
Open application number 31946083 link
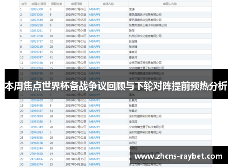(x=36, y=132)
